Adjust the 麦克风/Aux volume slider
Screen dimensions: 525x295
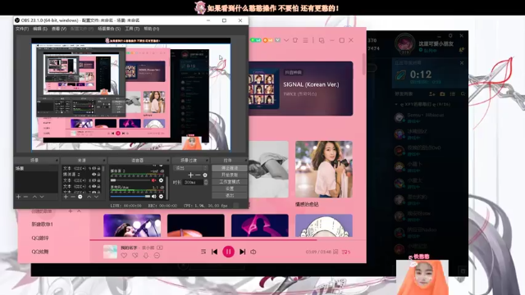point(130,197)
